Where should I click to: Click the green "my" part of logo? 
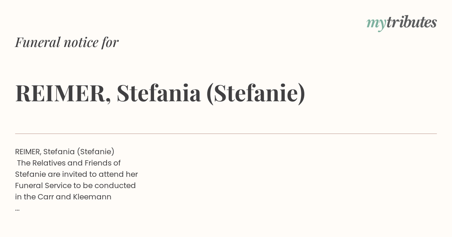(376, 24)
